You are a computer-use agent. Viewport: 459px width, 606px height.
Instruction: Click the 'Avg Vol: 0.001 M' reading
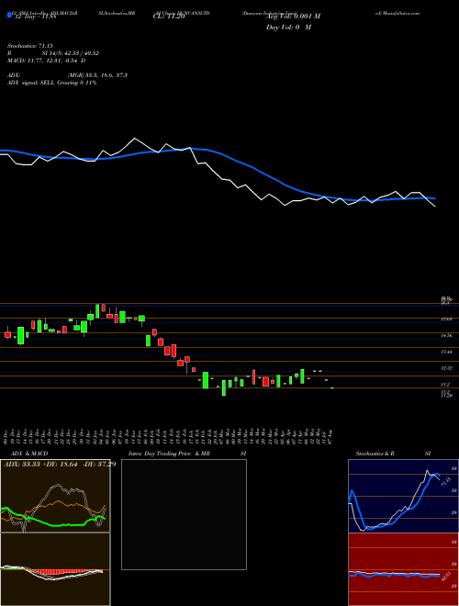(293, 17)
